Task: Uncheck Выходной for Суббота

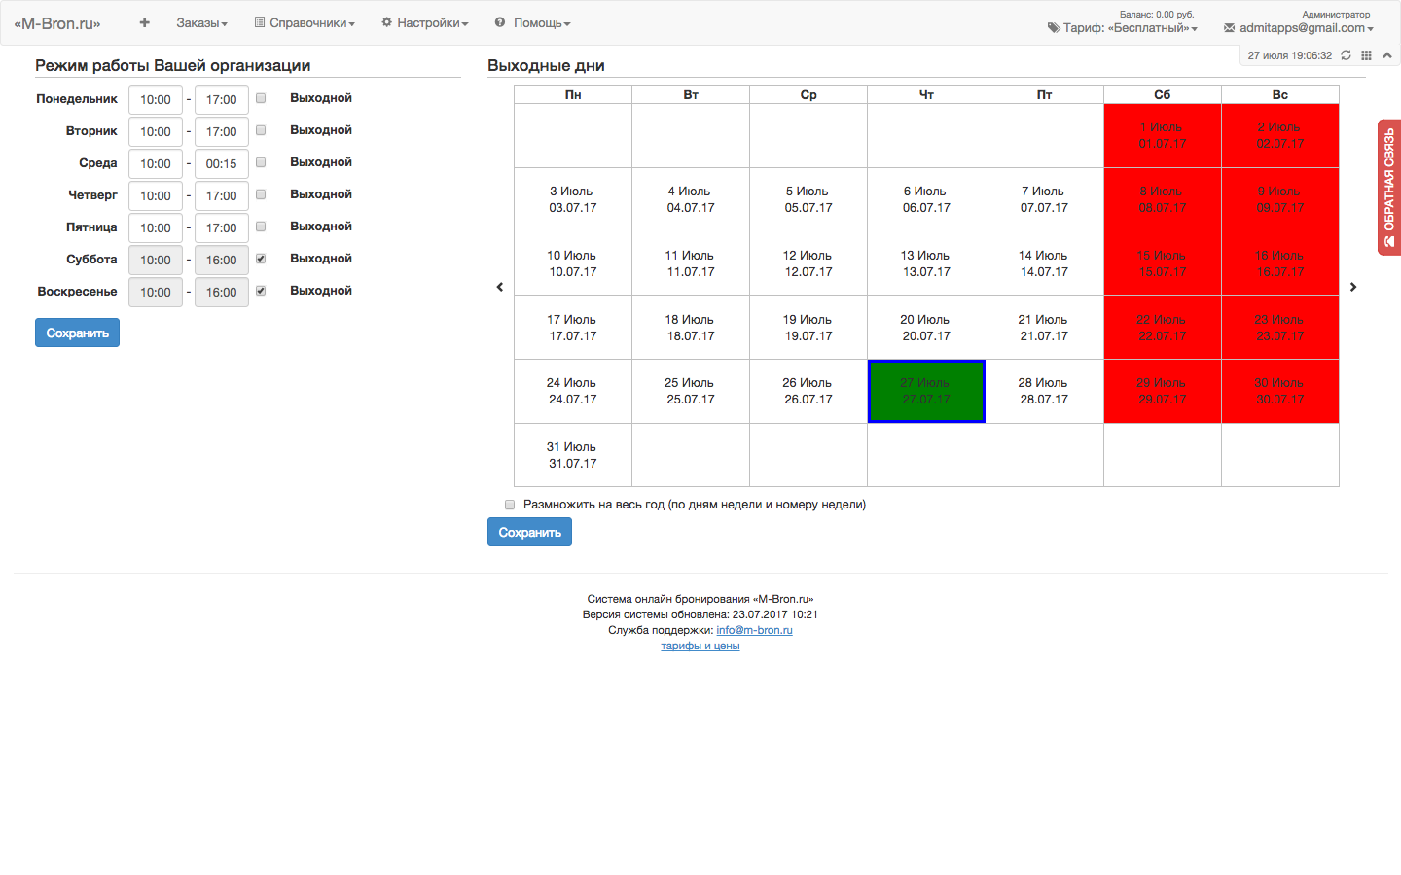Action: point(261,259)
